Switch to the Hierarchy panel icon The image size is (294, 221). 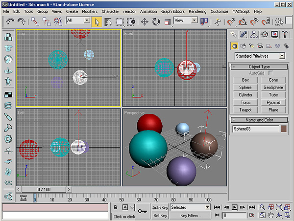click(x=254, y=34)
